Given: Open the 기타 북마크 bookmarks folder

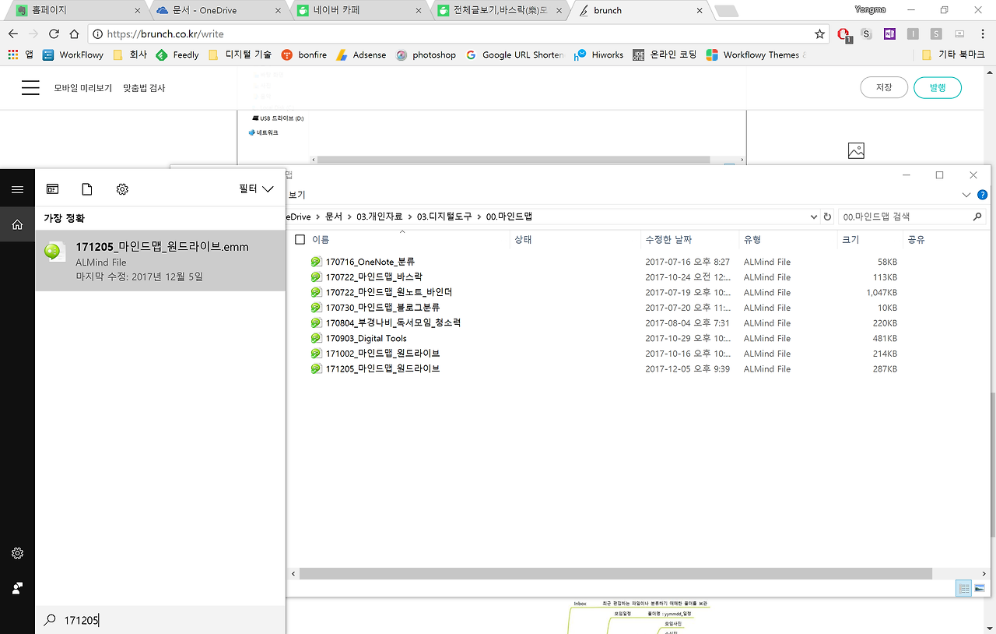Looking at the screenshot, I should click(953, 55).
